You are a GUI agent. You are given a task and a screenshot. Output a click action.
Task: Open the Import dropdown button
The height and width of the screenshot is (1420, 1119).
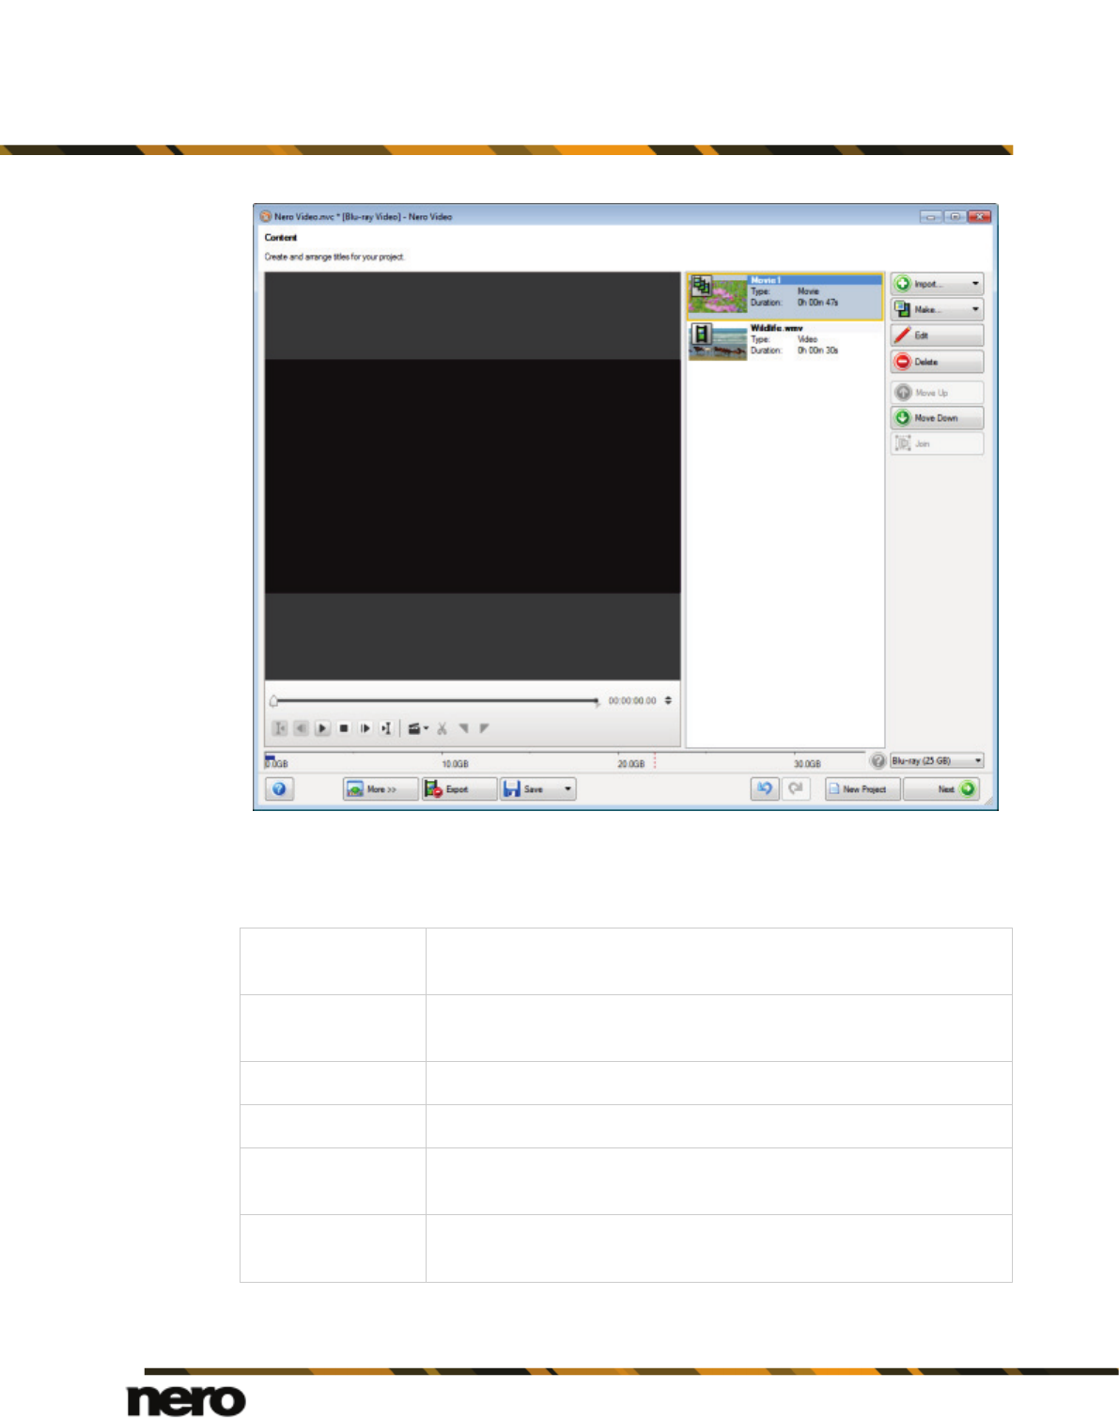[938, 284]
